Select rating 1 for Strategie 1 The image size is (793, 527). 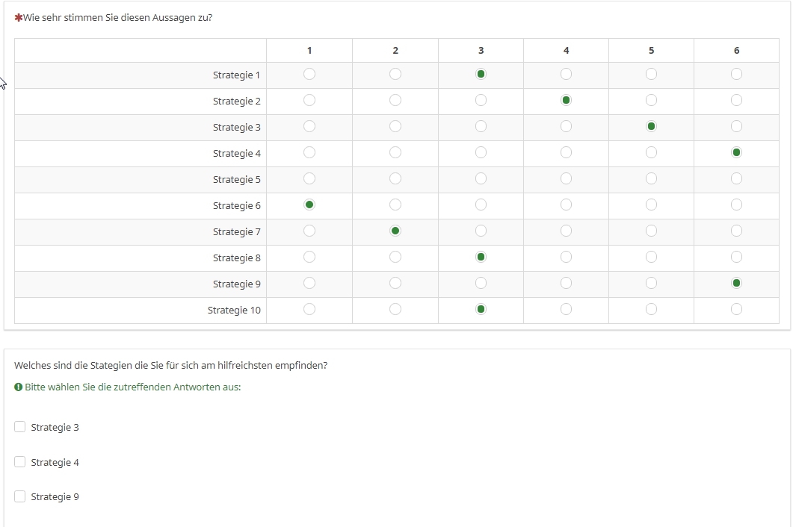click(309, 74)
